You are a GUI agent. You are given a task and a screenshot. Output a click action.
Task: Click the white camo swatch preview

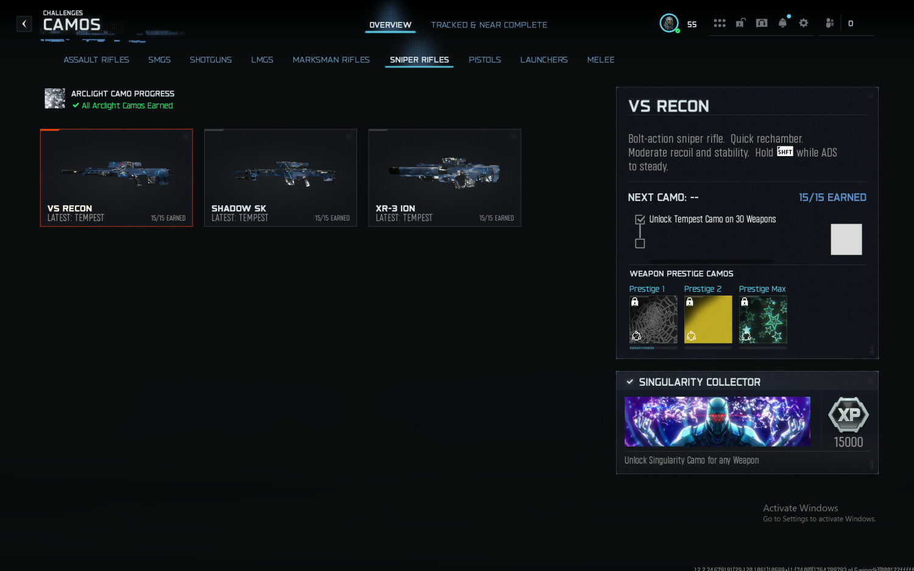[846, 239]
